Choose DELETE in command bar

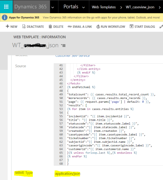(x=58, y=26)
